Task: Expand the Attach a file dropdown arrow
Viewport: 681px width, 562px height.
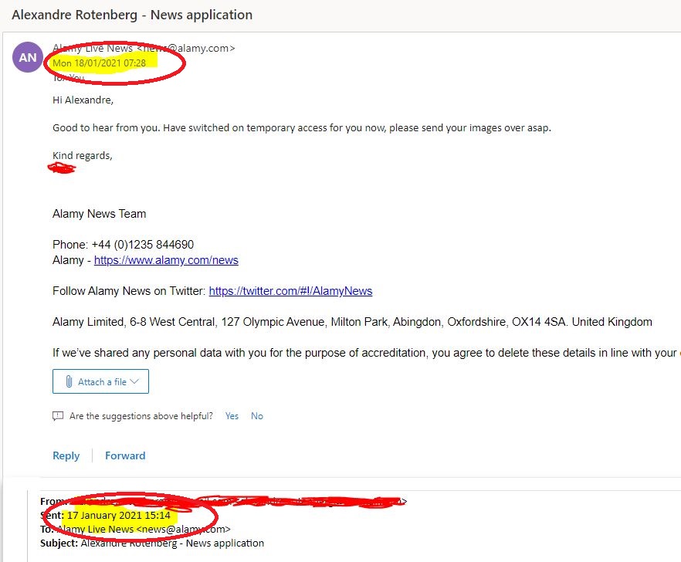Action: [x=134, y=381]
